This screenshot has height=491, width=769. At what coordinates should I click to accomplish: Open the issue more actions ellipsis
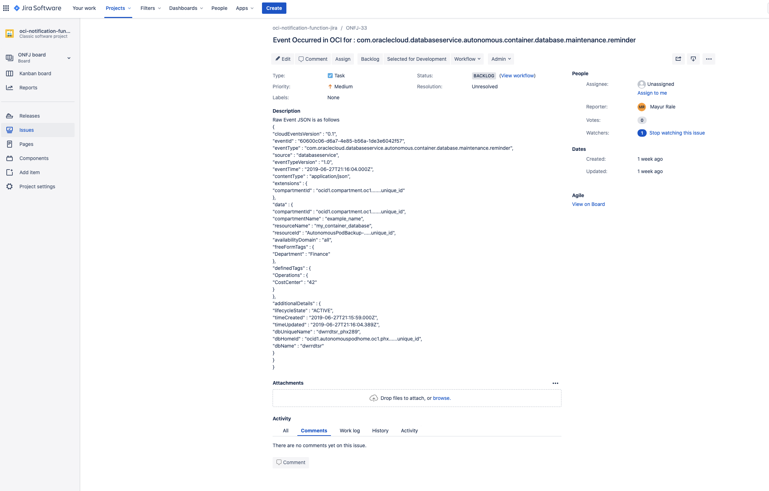(x=709, y=59)
